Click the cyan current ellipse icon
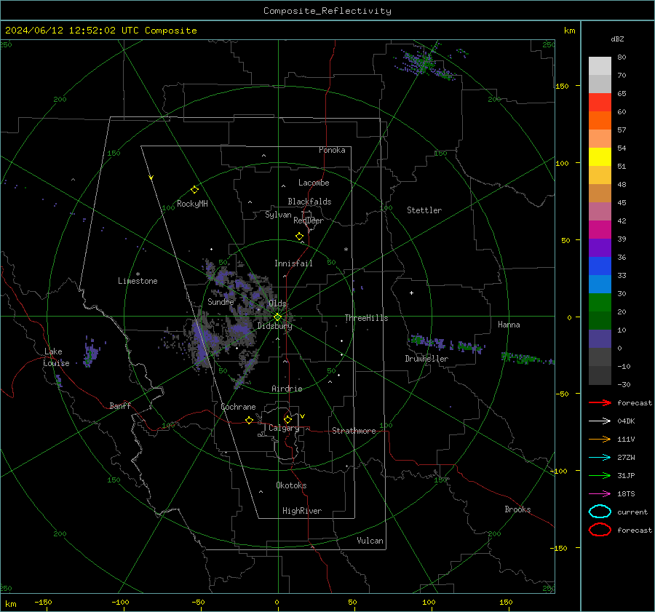The image size is (655, 612). (600, 512)
